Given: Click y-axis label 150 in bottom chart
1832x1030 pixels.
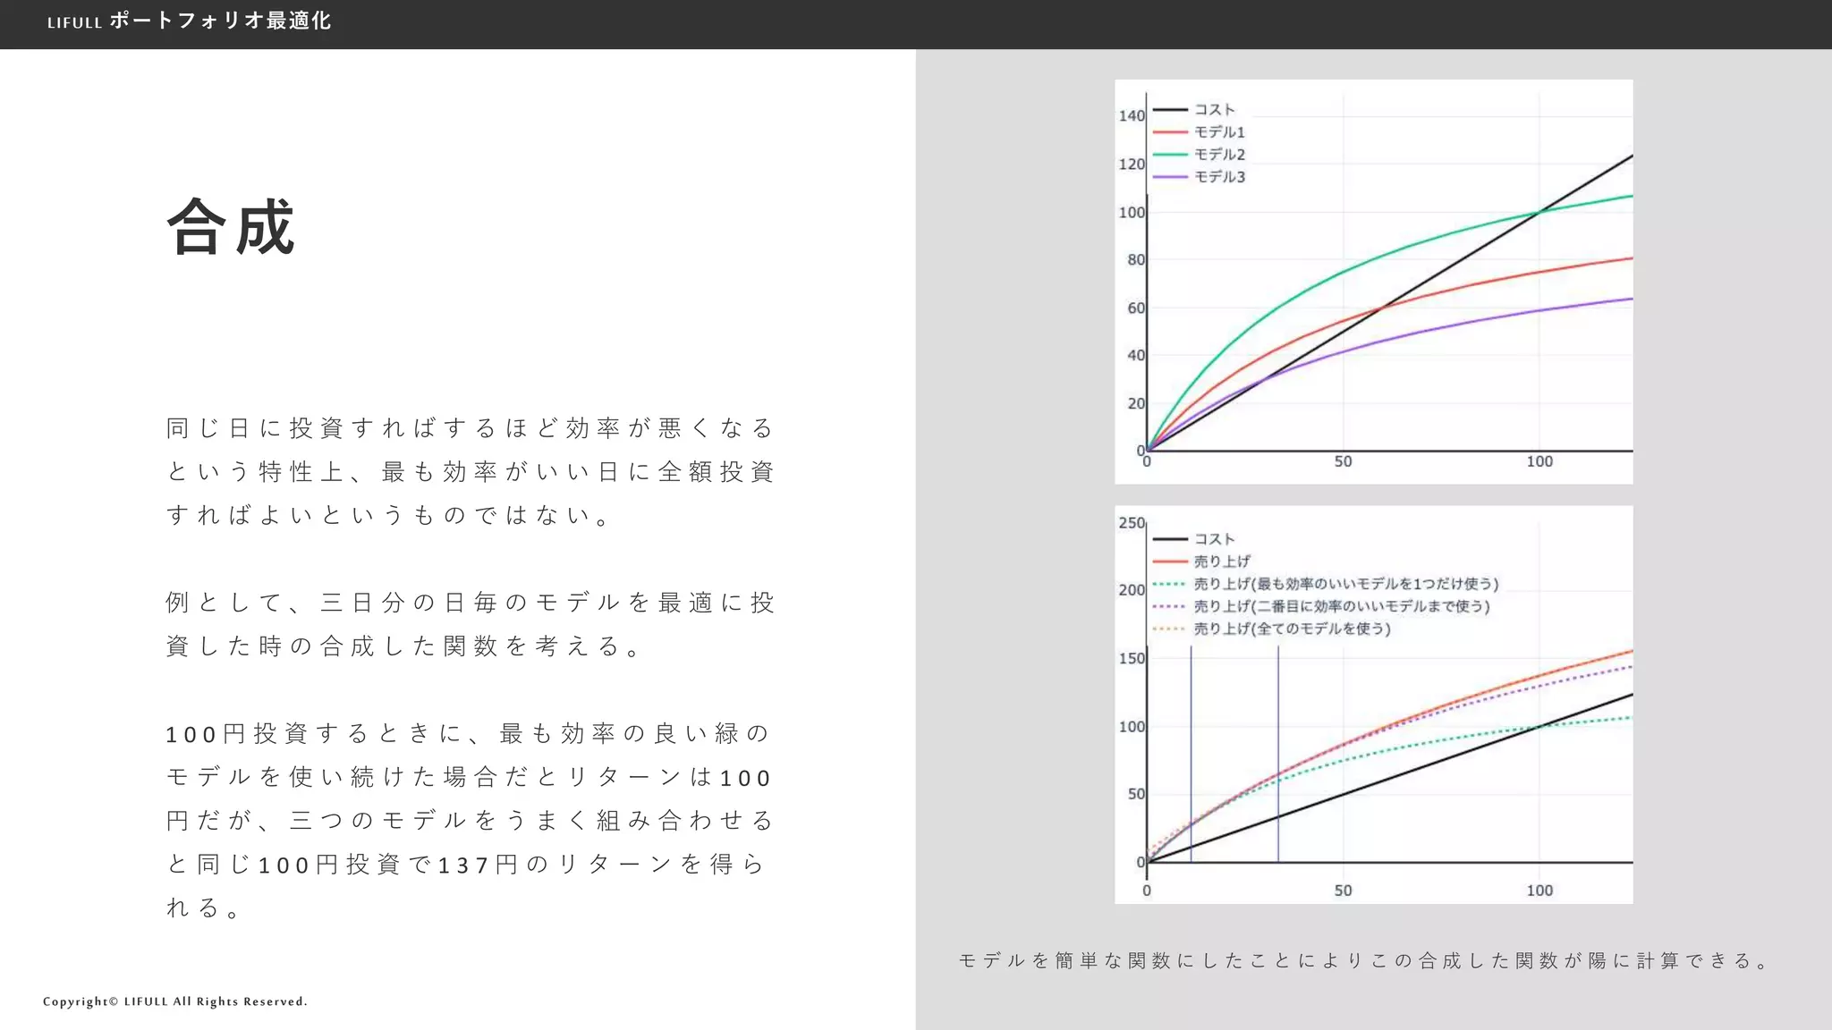Looking at the screenshot, I should pos(1132,658).
